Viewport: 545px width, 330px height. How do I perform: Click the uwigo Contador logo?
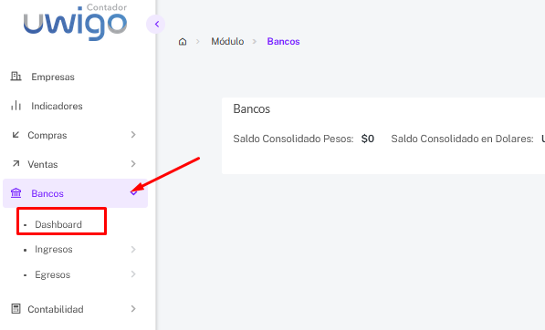pos(75,22)
